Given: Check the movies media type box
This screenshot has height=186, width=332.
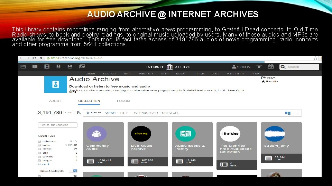Looking at the screenshot, I should click(39, 149).
